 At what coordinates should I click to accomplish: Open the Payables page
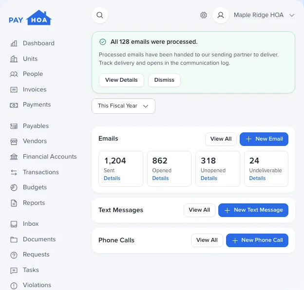coord(36,126)
